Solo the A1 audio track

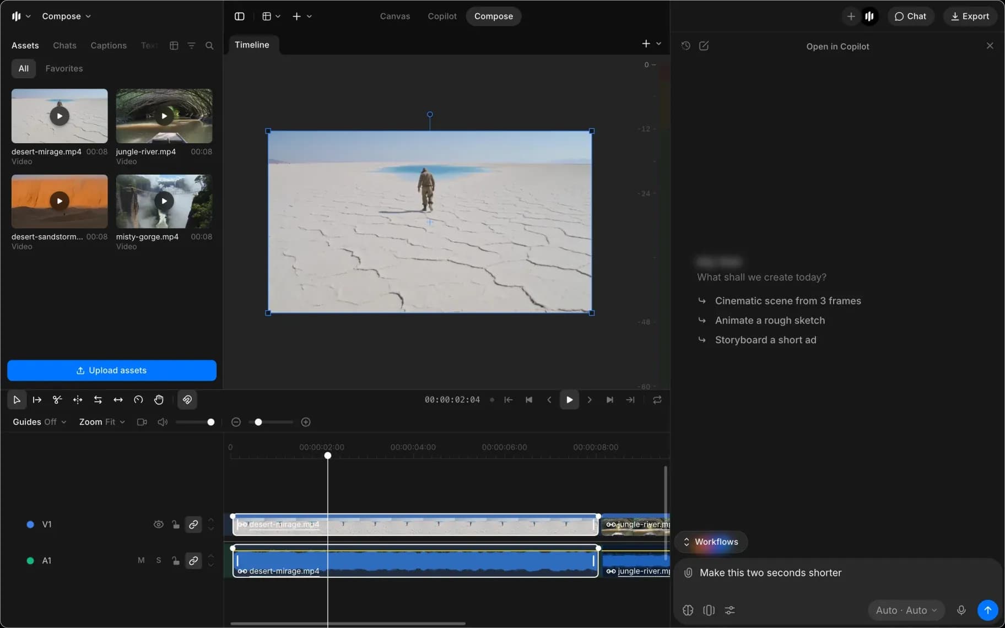159,560
